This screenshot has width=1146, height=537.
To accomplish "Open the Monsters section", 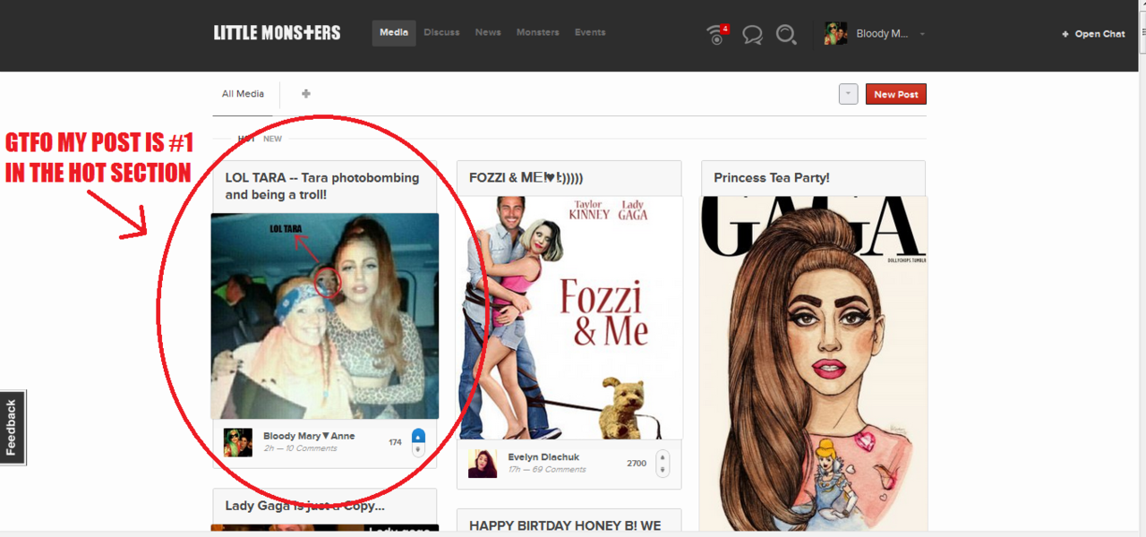I will tap(537, 32).
